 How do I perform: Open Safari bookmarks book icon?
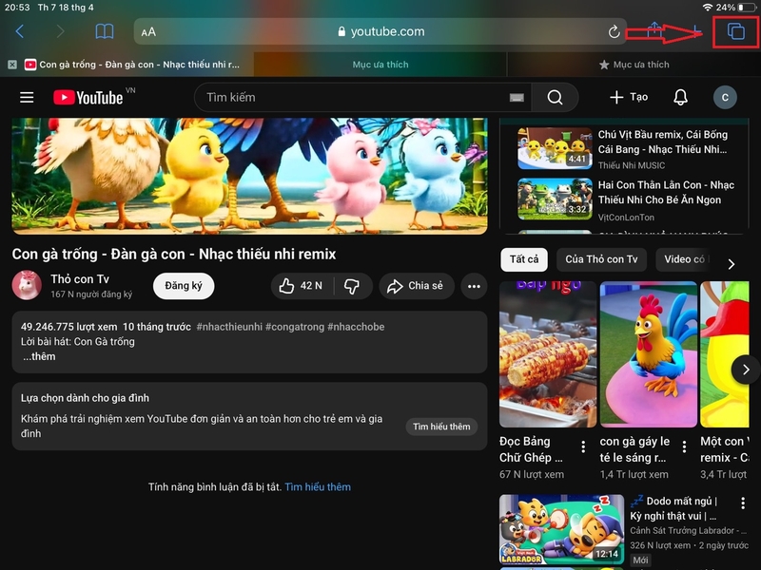(x=105, y=31)
